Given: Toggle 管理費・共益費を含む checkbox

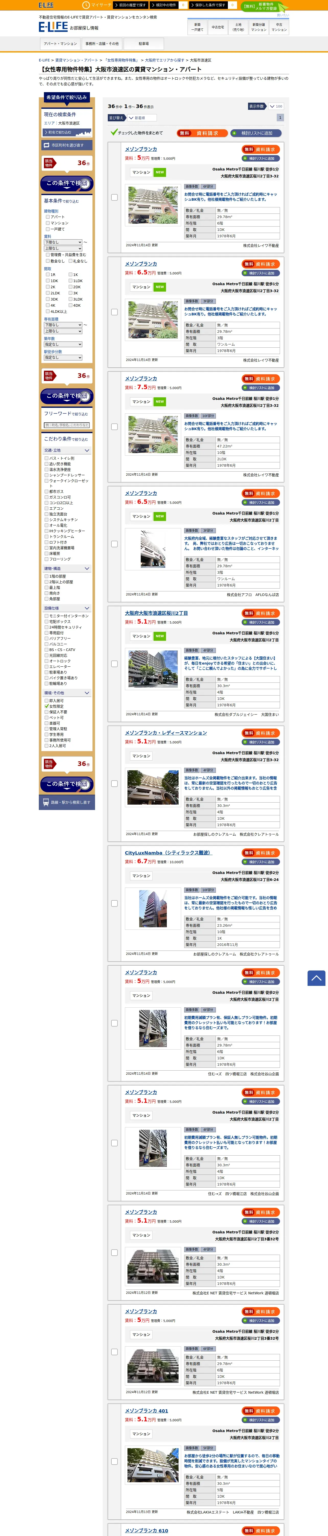Looking at the screenshot, I should click(48, 255).
